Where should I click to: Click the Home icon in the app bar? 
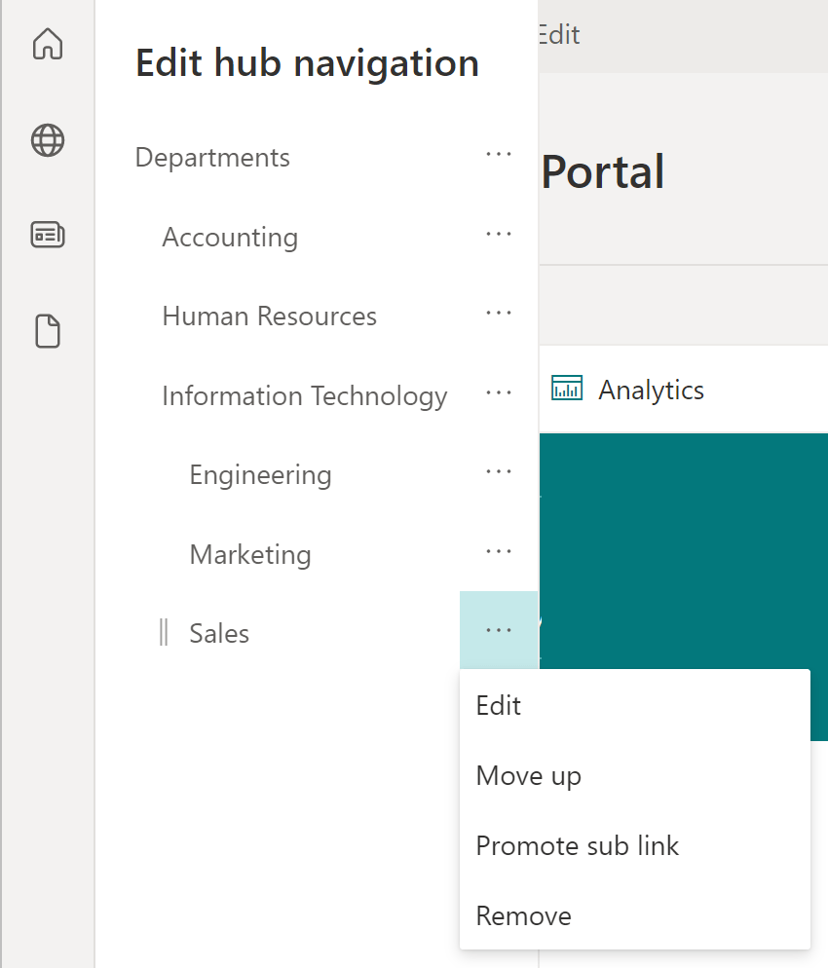click(48, 45)
